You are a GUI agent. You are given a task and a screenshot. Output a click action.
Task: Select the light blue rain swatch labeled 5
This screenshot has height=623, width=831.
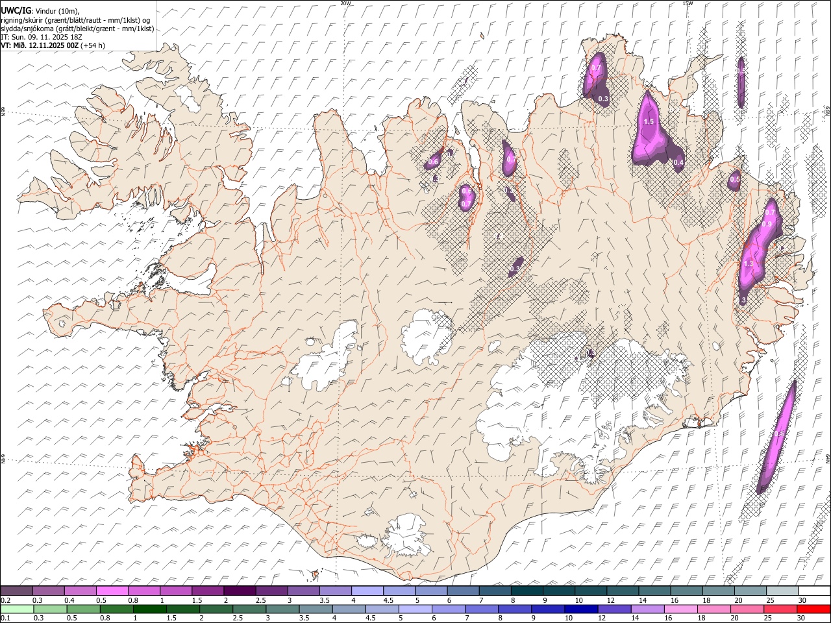(x=415, y=609)
